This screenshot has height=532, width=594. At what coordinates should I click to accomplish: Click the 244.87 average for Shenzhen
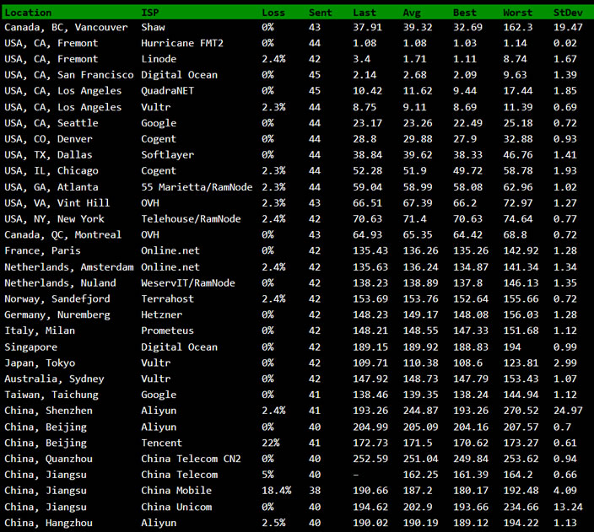point(420,411)
